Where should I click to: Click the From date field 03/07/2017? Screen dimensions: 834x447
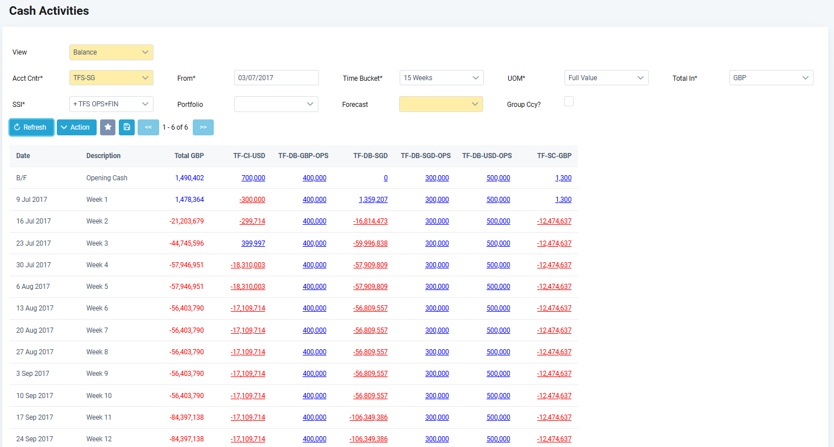click(x=276, y=78)
